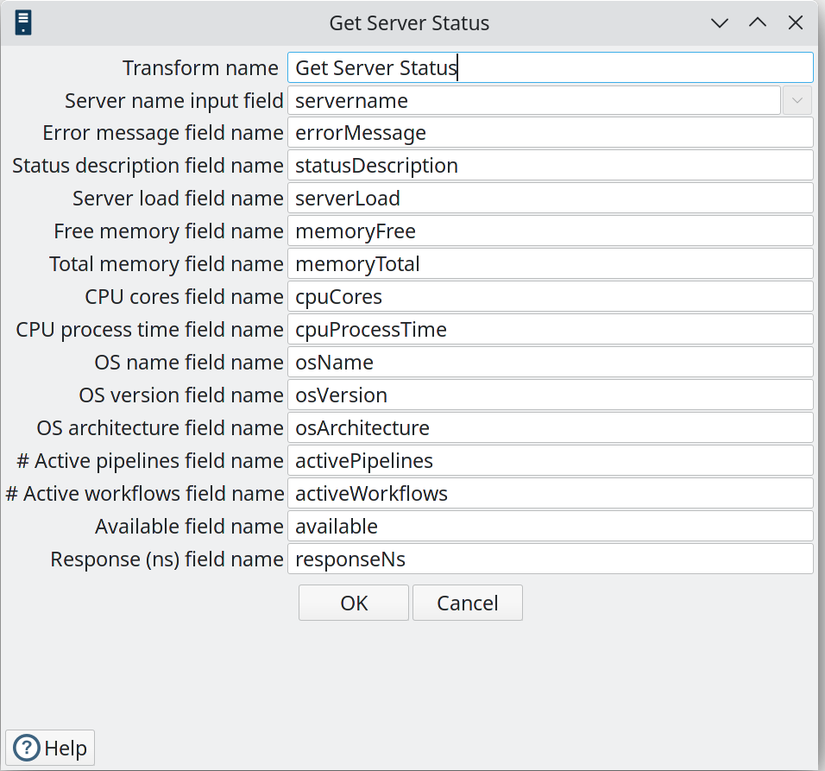This screenshot has height=771, width=825.
Task: Select the Active pipelines field name input
Action: pyautogui.click(x=550, y=461)
